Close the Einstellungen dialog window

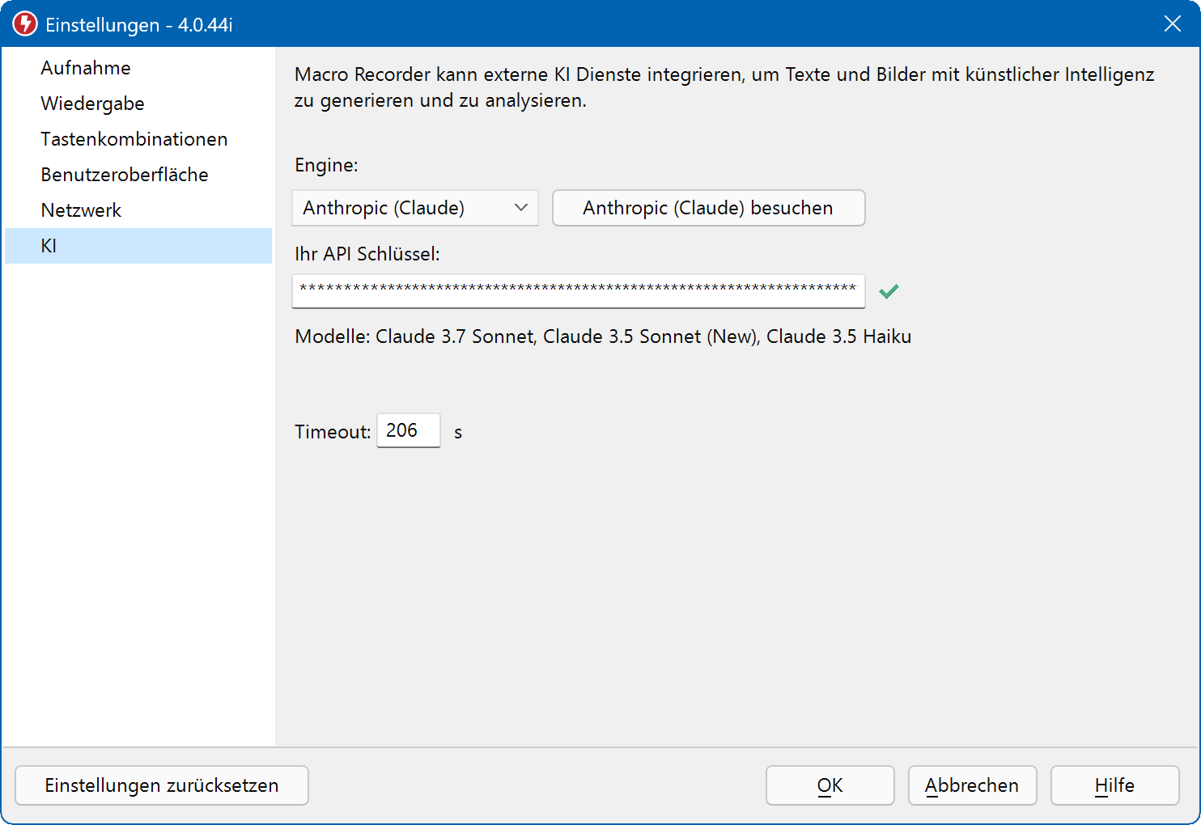click(x=1172, y=23)
